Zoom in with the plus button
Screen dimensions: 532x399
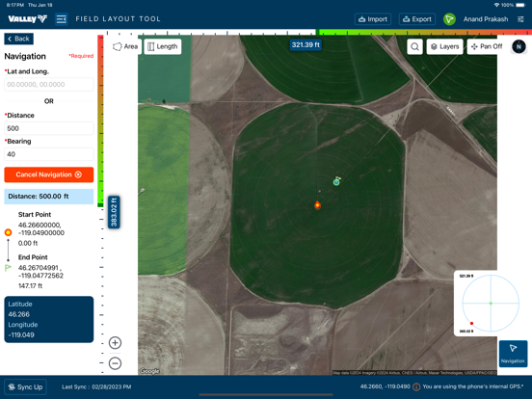click(x=115, y=343)
